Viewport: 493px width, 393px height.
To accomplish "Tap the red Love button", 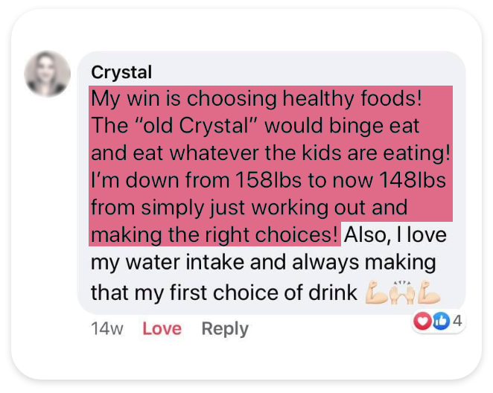I will click(x=162, y=328).
